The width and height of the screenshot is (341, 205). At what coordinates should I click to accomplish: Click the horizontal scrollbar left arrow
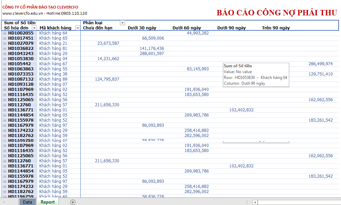255,202
